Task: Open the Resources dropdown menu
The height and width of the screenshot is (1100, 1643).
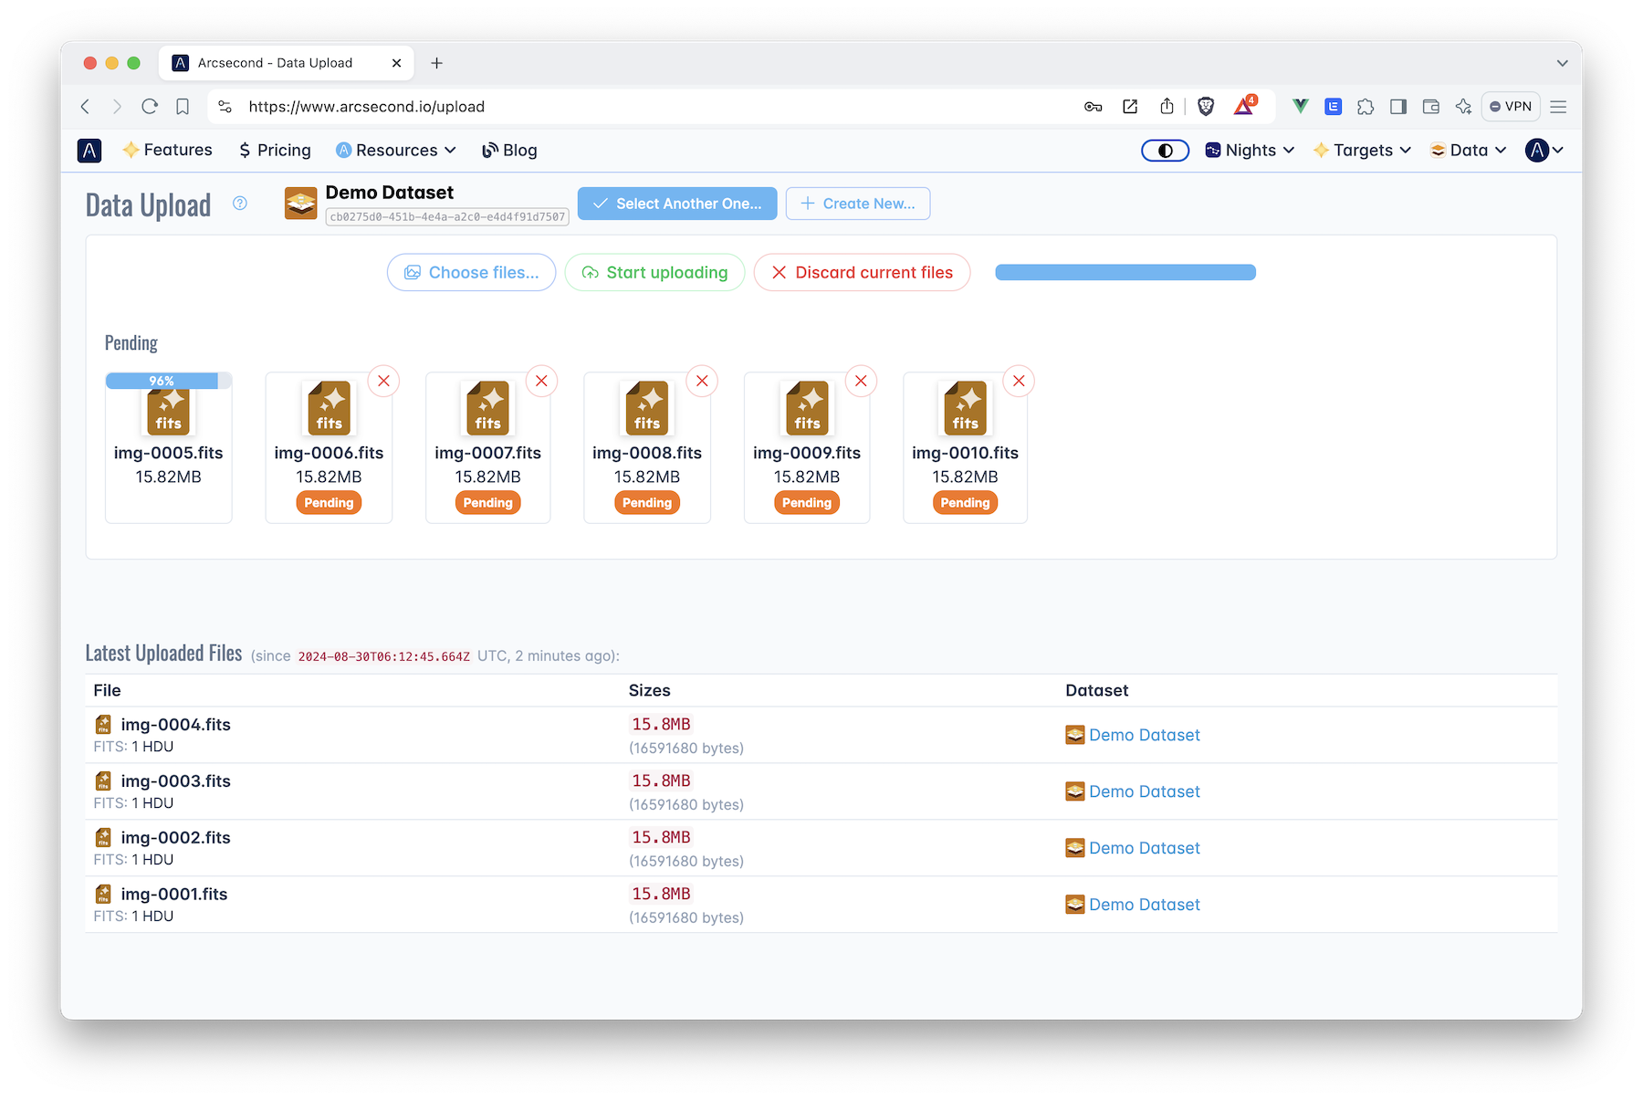Action: tap(395, 150)
